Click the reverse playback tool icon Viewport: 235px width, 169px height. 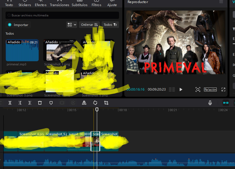click(x=73, y=103)
